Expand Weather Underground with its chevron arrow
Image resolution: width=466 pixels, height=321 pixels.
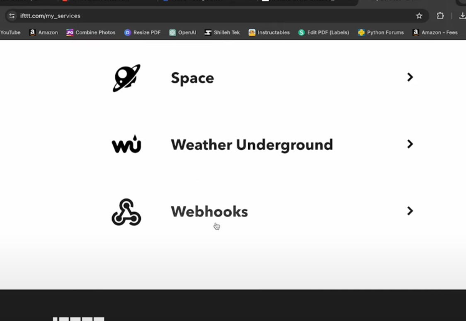point(410,144)
